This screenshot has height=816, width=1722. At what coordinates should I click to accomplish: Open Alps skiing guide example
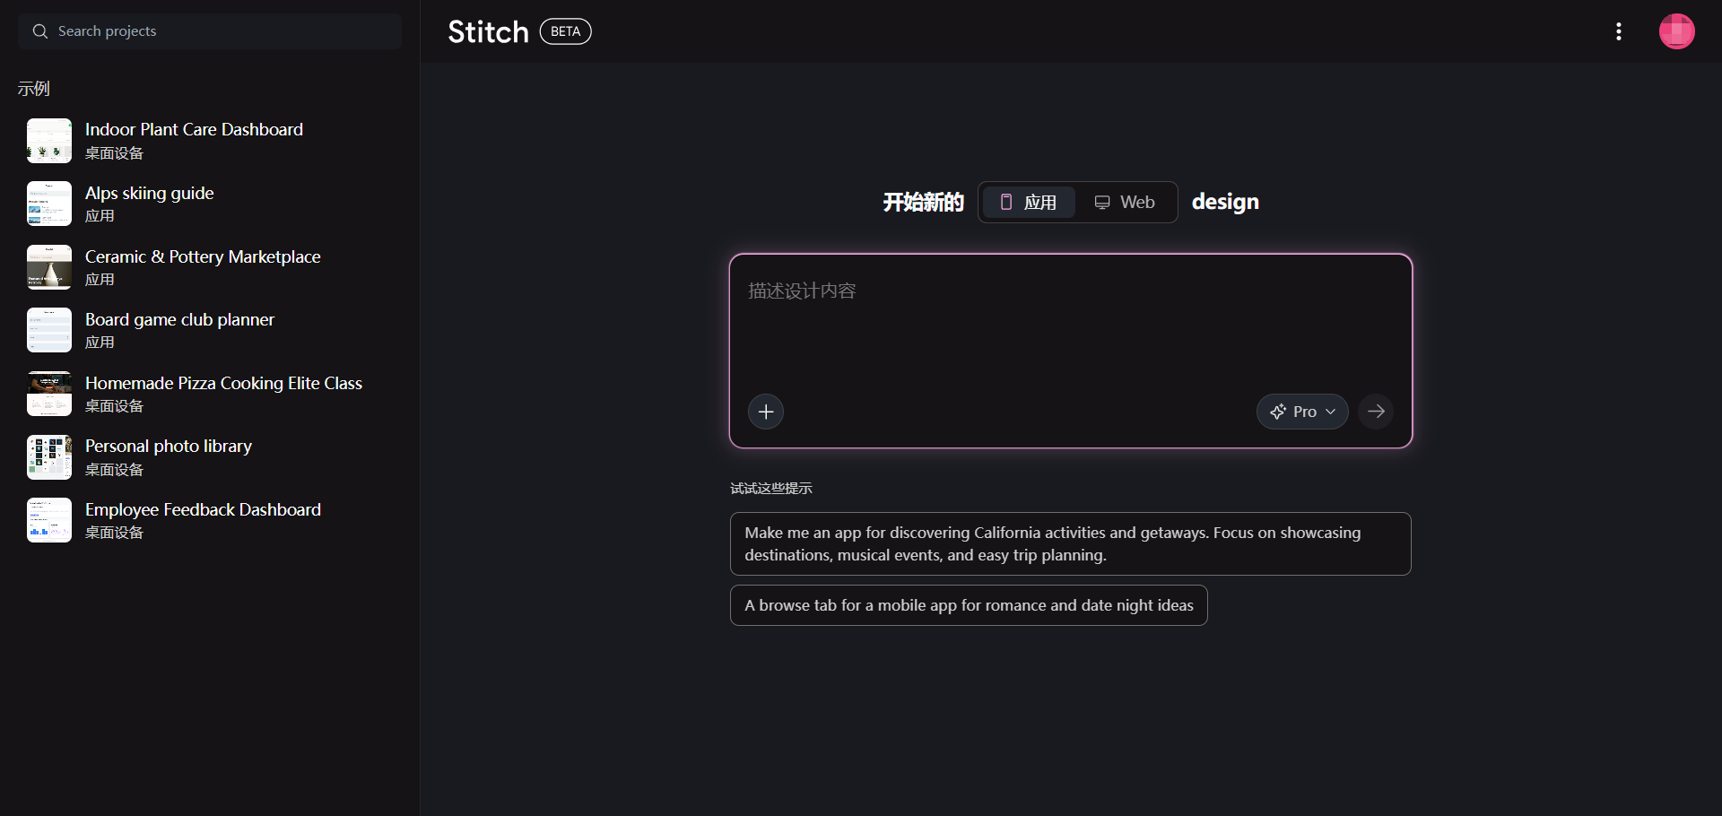149,194
